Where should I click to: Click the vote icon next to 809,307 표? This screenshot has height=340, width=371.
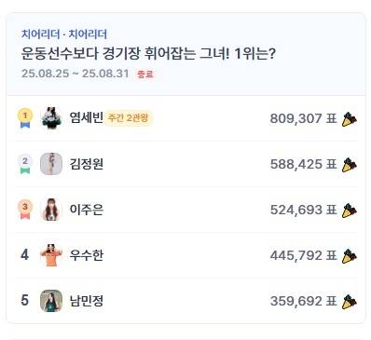(x=350, y=119)
